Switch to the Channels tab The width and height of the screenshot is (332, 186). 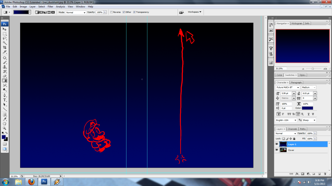click(292, 129)
